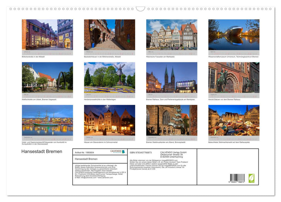Click the CALVENDO logo
The height and width of the screenshot is (202, 281).
coord(117,151)
